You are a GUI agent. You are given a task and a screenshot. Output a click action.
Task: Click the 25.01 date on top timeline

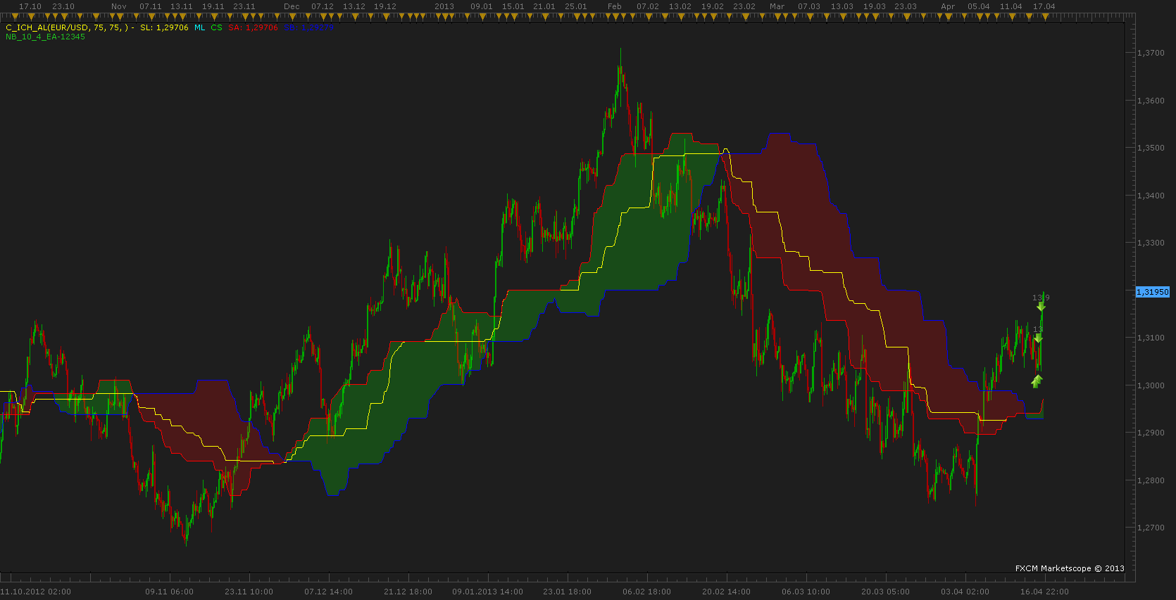(576, 6)
